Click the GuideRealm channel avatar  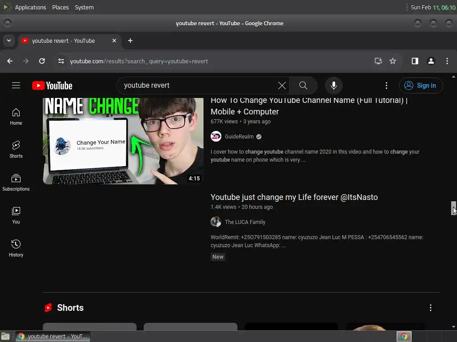click(216, 136)
